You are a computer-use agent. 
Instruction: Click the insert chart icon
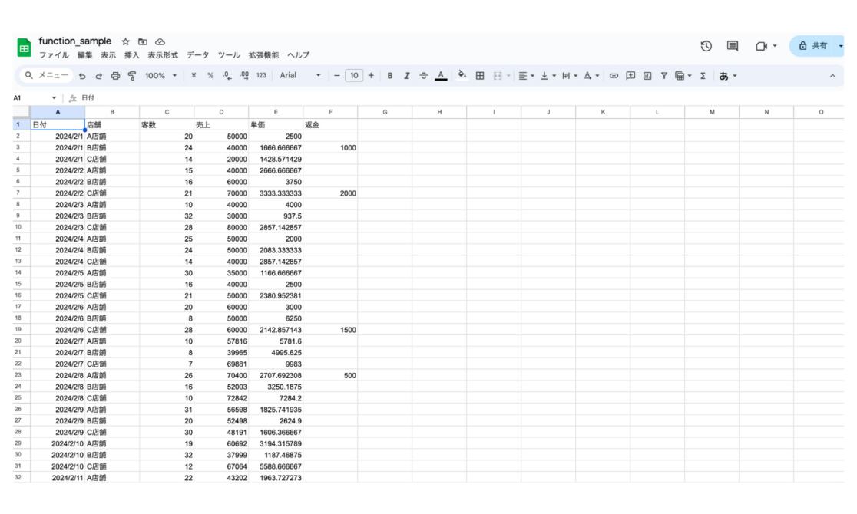point(647,76)
